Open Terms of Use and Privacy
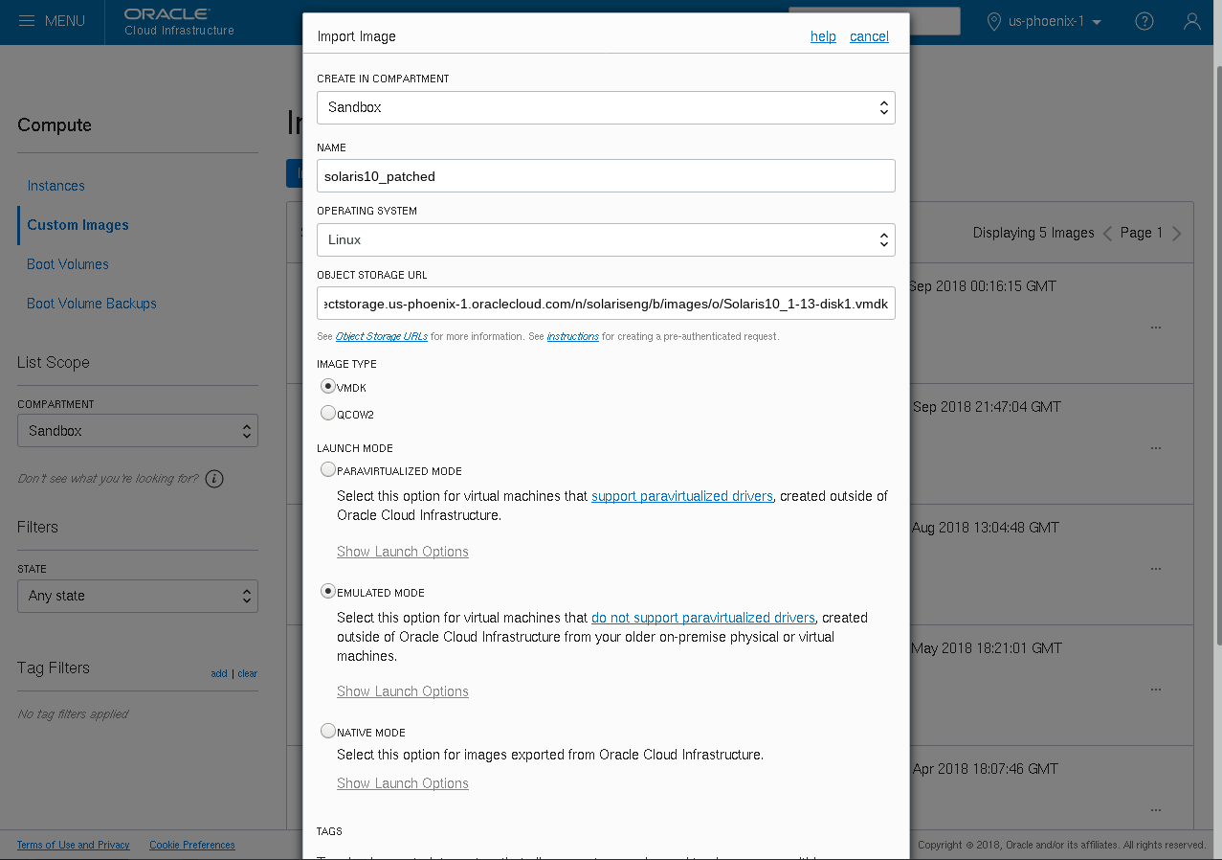This screenshot has width=1222, height=860. coord(74,845)
